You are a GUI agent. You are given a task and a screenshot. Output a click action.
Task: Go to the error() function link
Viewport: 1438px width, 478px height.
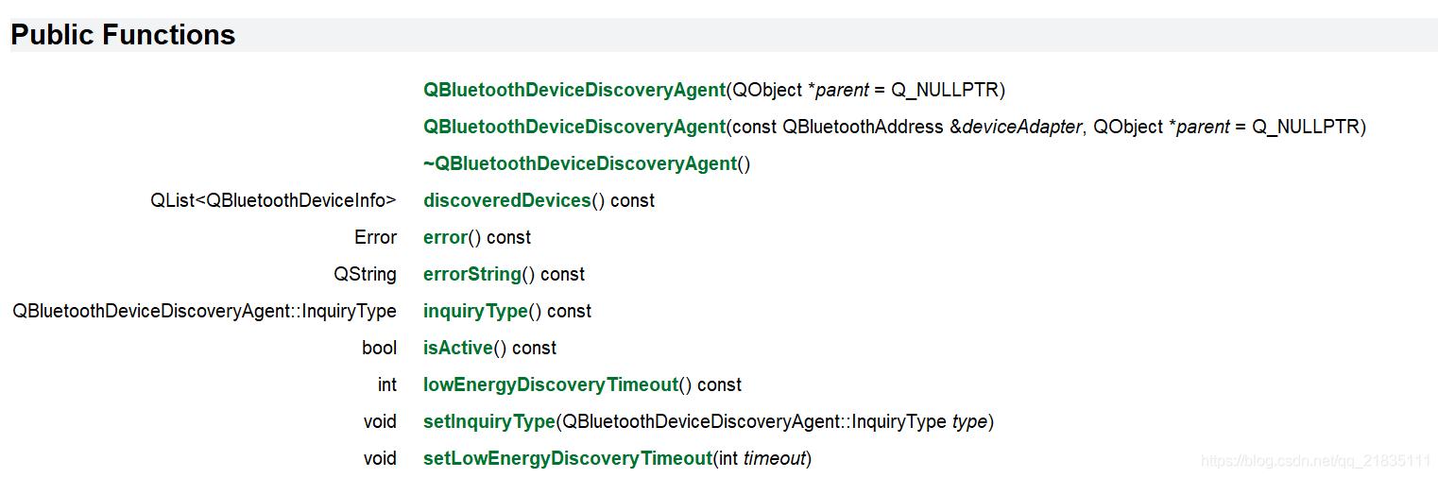[445, 237]
